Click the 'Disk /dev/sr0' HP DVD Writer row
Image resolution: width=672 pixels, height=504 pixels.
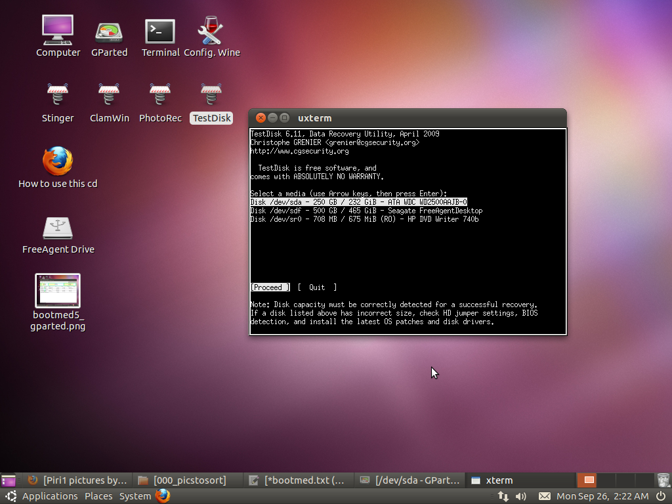point(365,219)
